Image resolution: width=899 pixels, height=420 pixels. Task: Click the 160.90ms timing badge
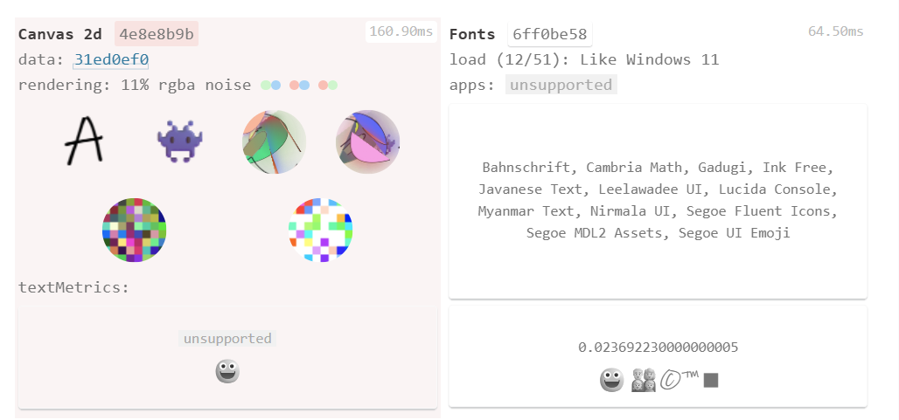pyautogui.click(x=401, y=31)
